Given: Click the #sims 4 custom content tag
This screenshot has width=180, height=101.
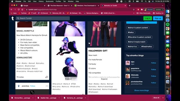Looking at the screenshot, I should 138,28.
